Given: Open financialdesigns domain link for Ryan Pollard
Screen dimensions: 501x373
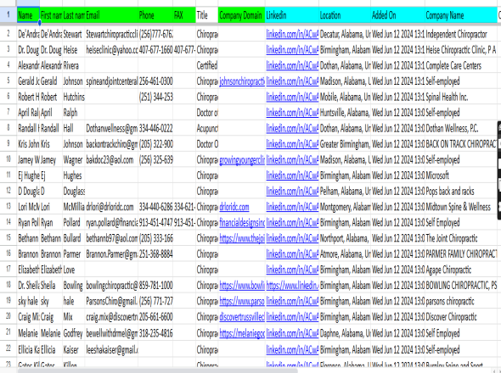Looking at the screenshot, I should (x=242, y=223).
